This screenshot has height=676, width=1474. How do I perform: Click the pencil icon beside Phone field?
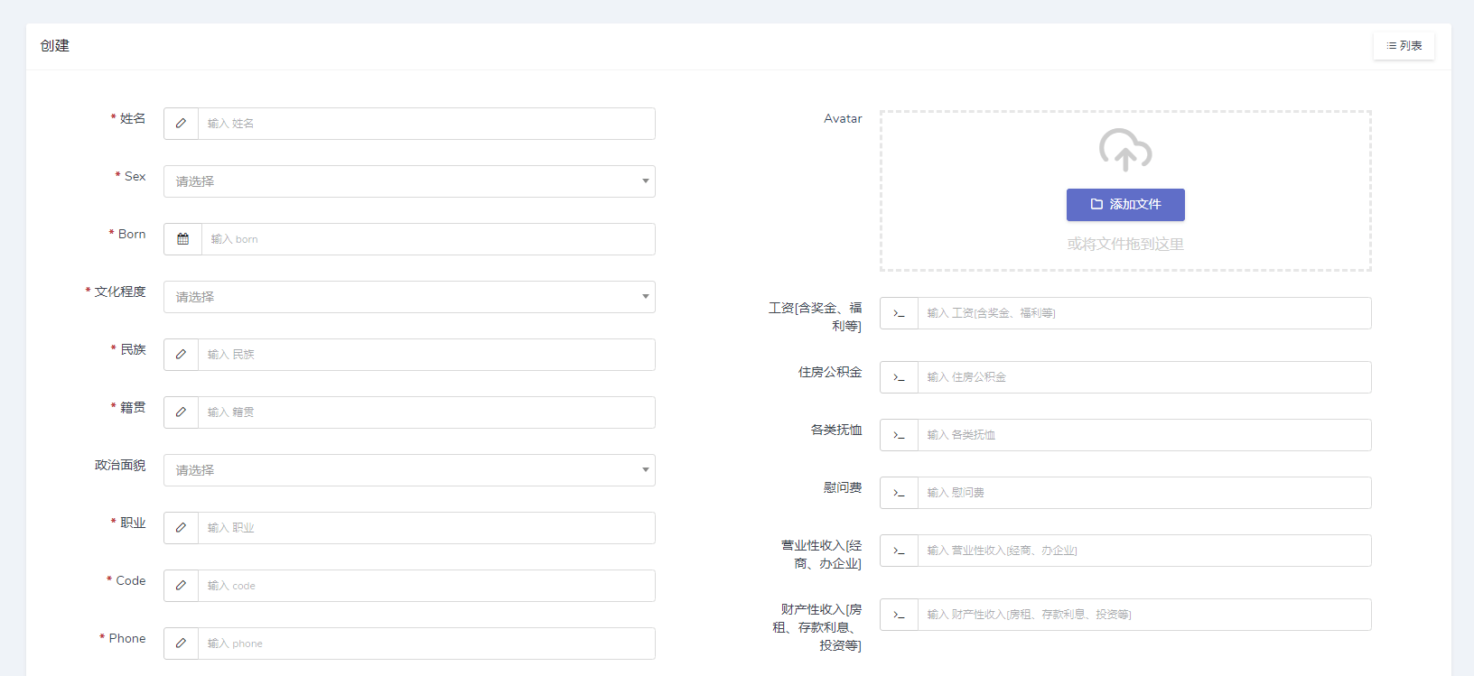[x=181, y=644]
